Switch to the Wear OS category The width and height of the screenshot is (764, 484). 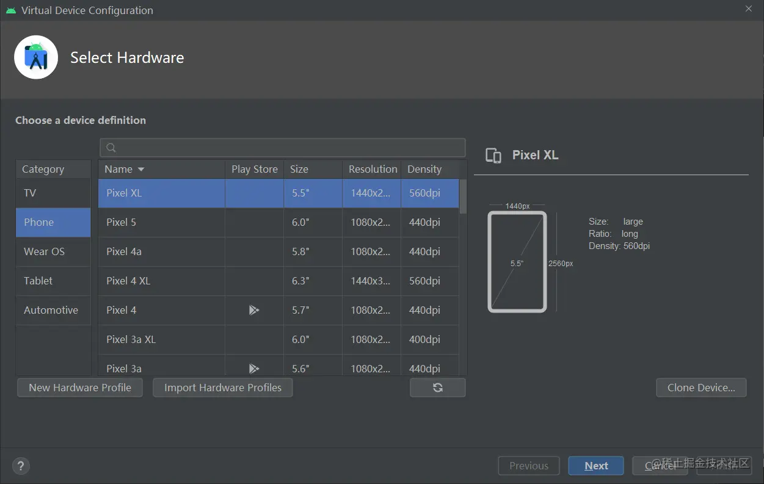pos(43,251)
